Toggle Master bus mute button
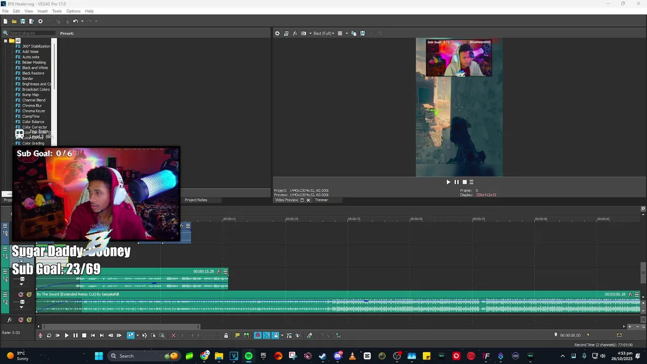Image resolution: width=647 pixels, height=364 pixels. [x=21, y=320]
